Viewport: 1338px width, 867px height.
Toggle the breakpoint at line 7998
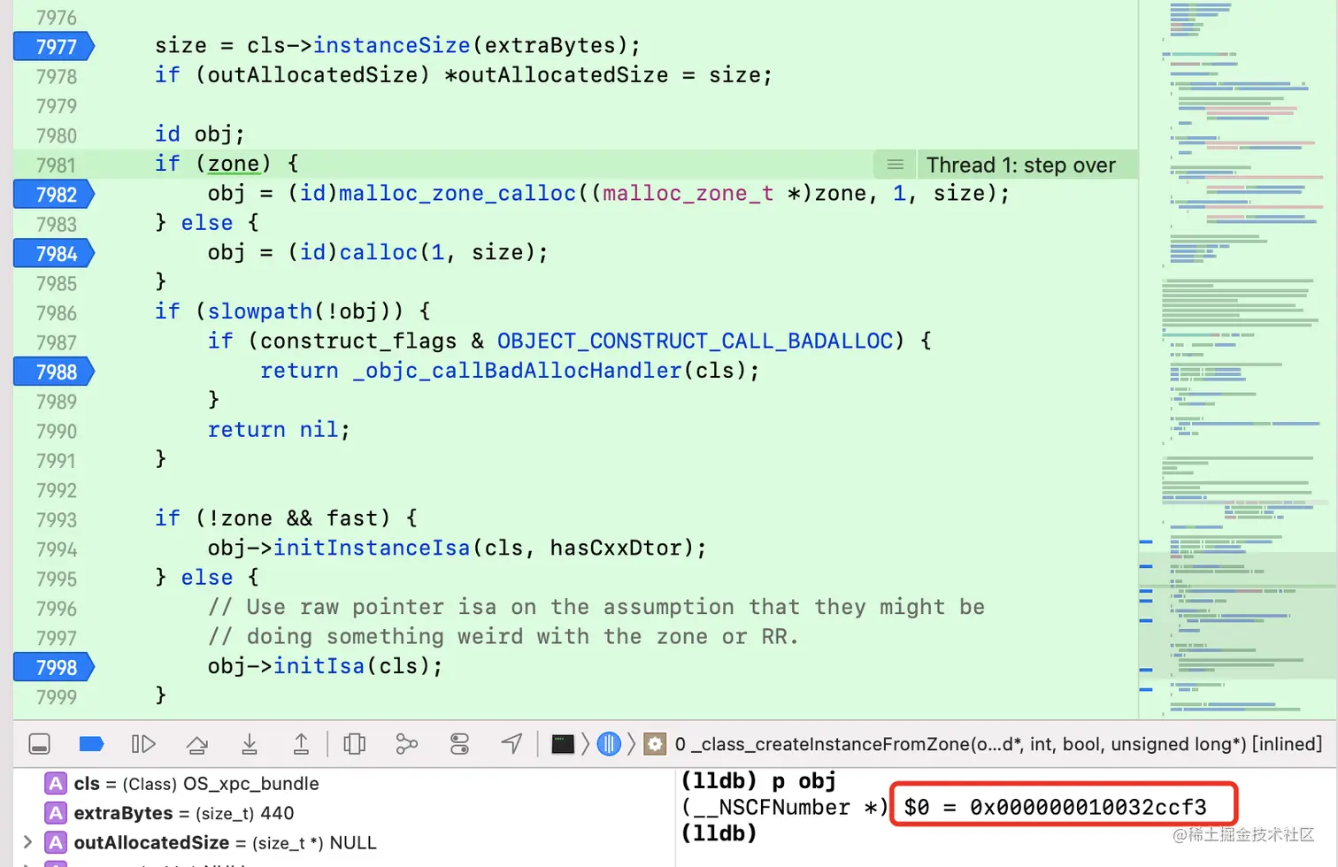tap(54, 667)
